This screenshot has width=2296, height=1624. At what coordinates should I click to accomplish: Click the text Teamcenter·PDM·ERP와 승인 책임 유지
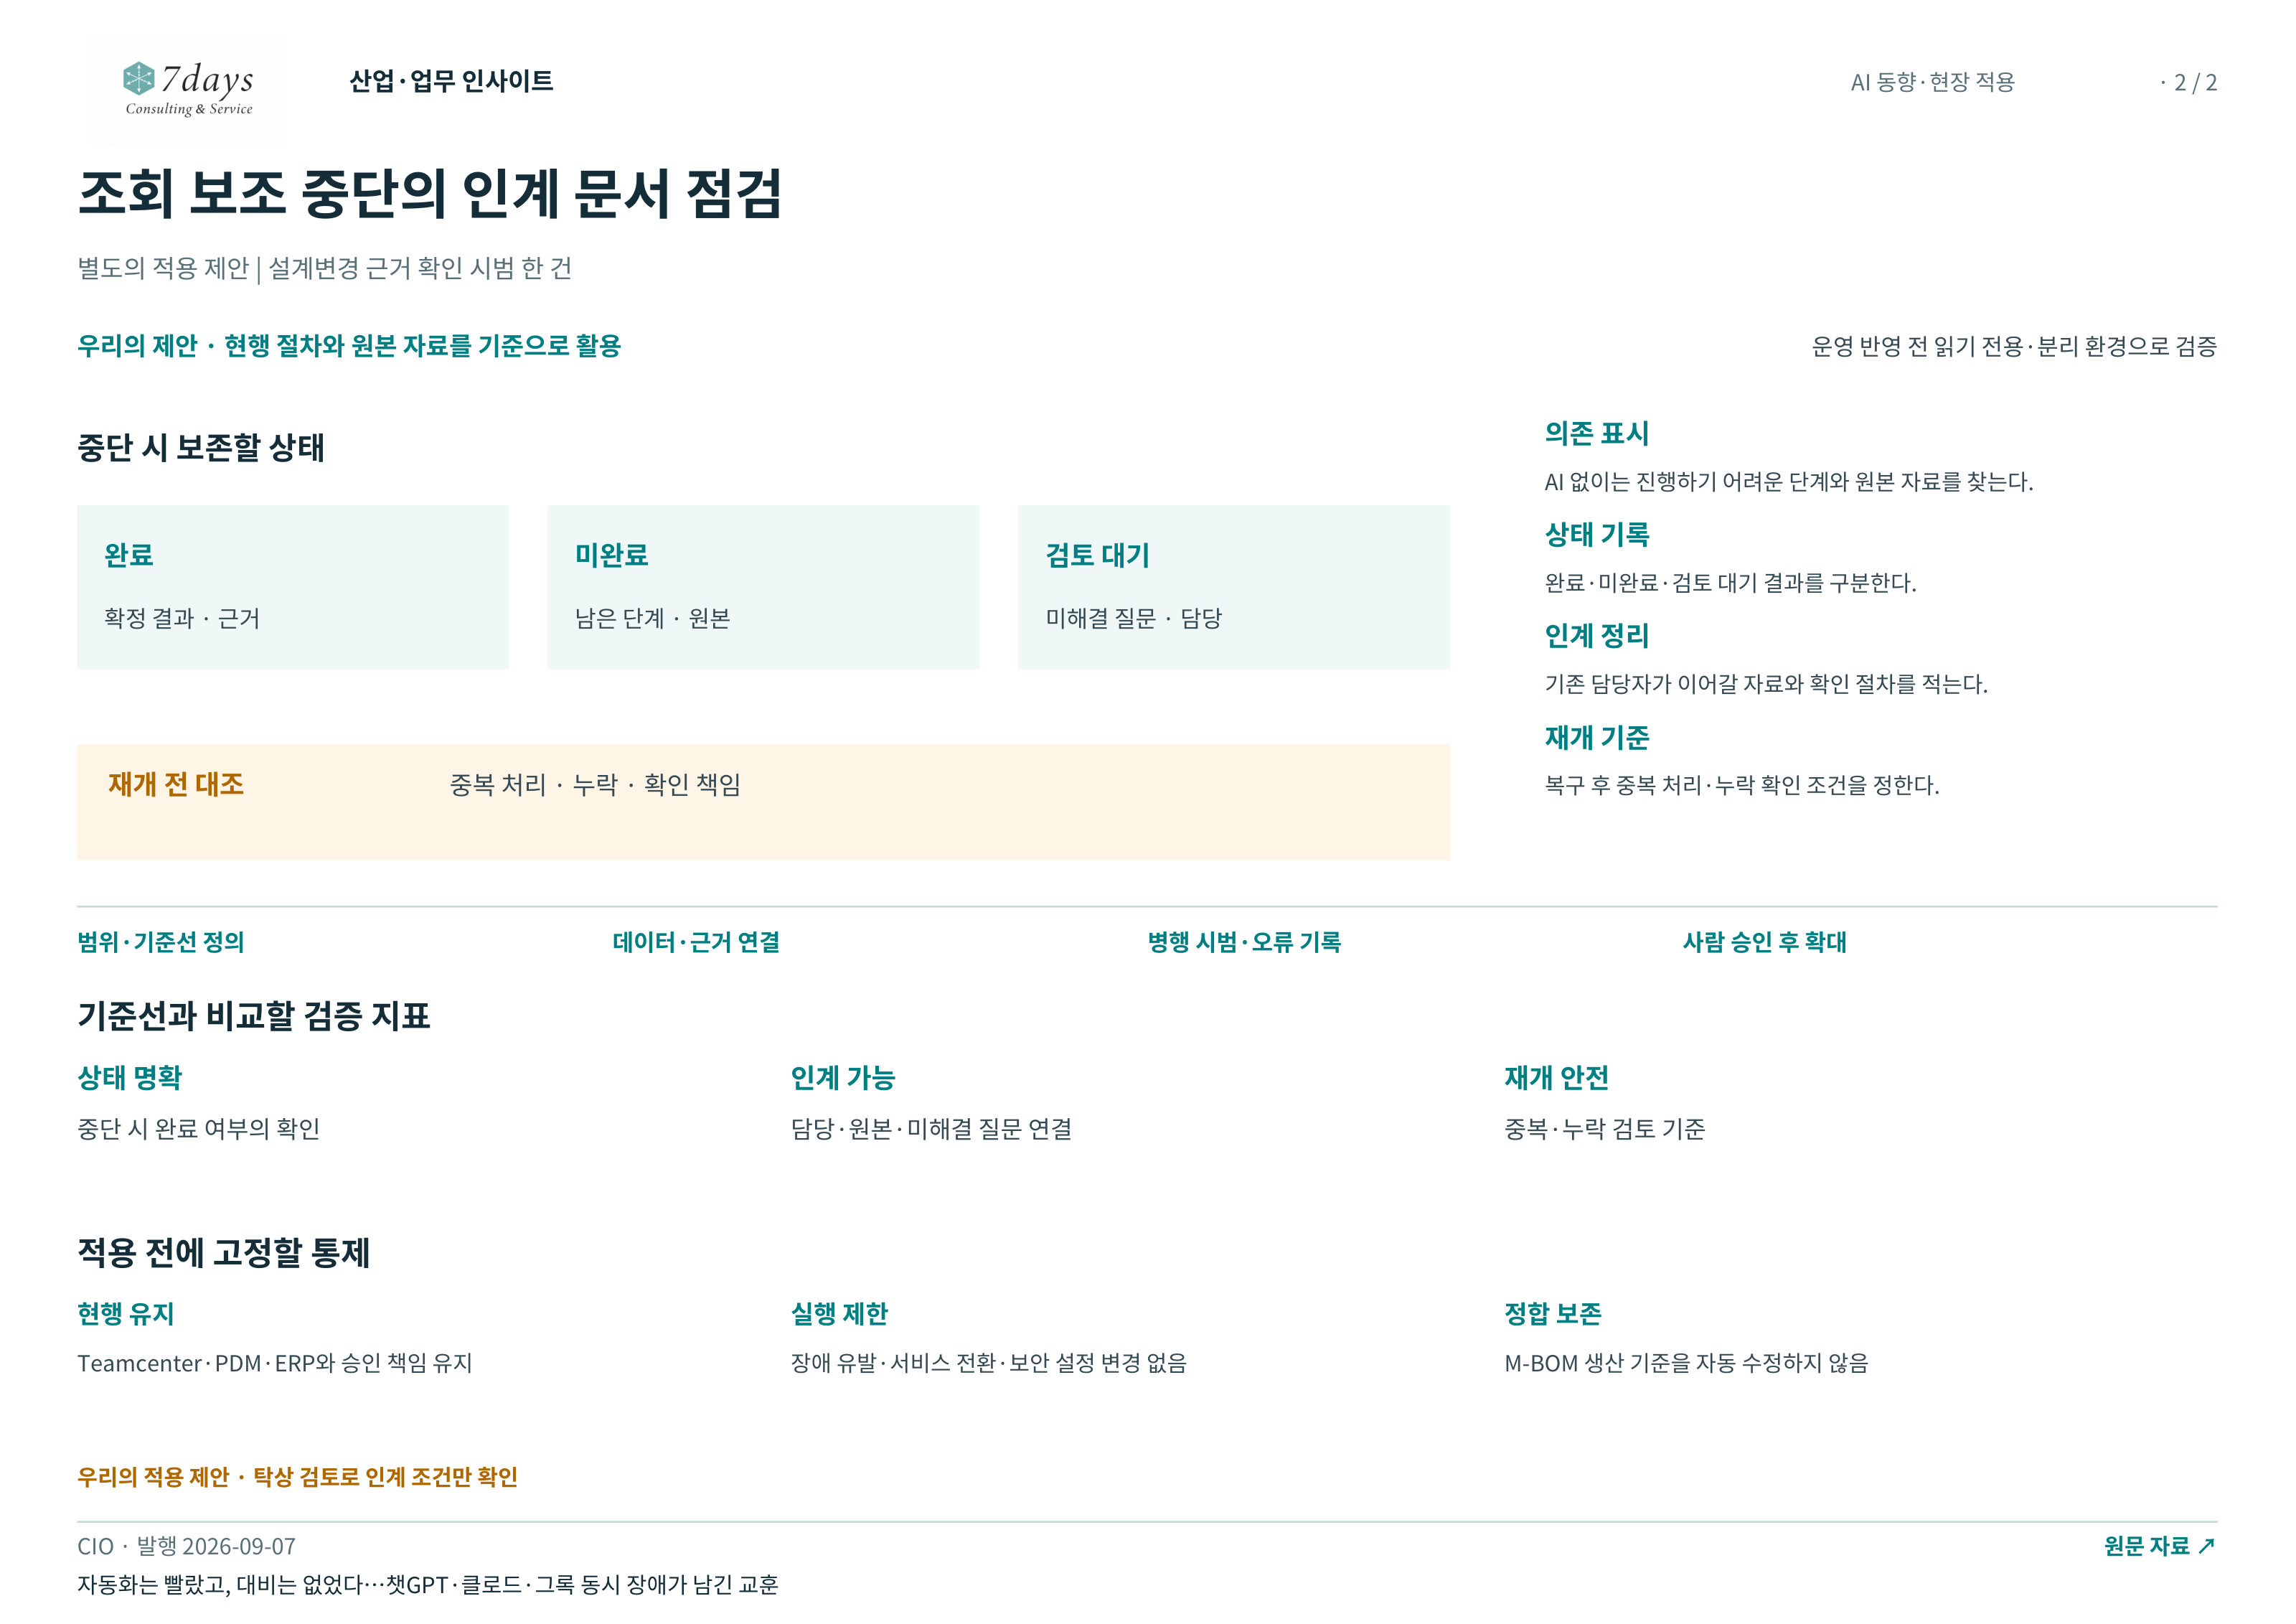click(275, 1363)
